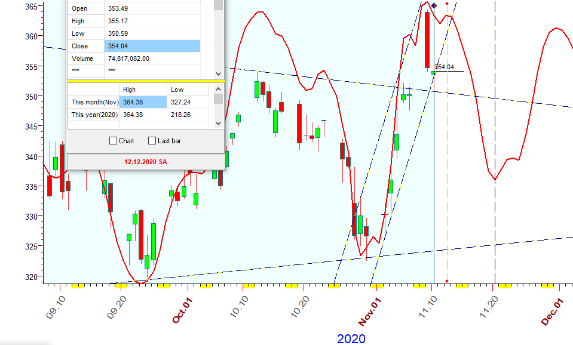Click the 2020 year label below axis
This screenshot has width=573, height=345.
(351, 338)
